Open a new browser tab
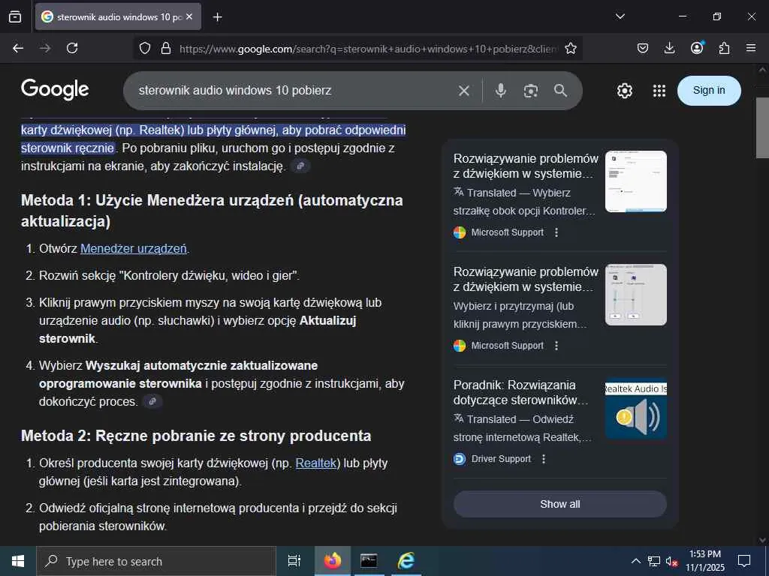 [x=217, y=17]
